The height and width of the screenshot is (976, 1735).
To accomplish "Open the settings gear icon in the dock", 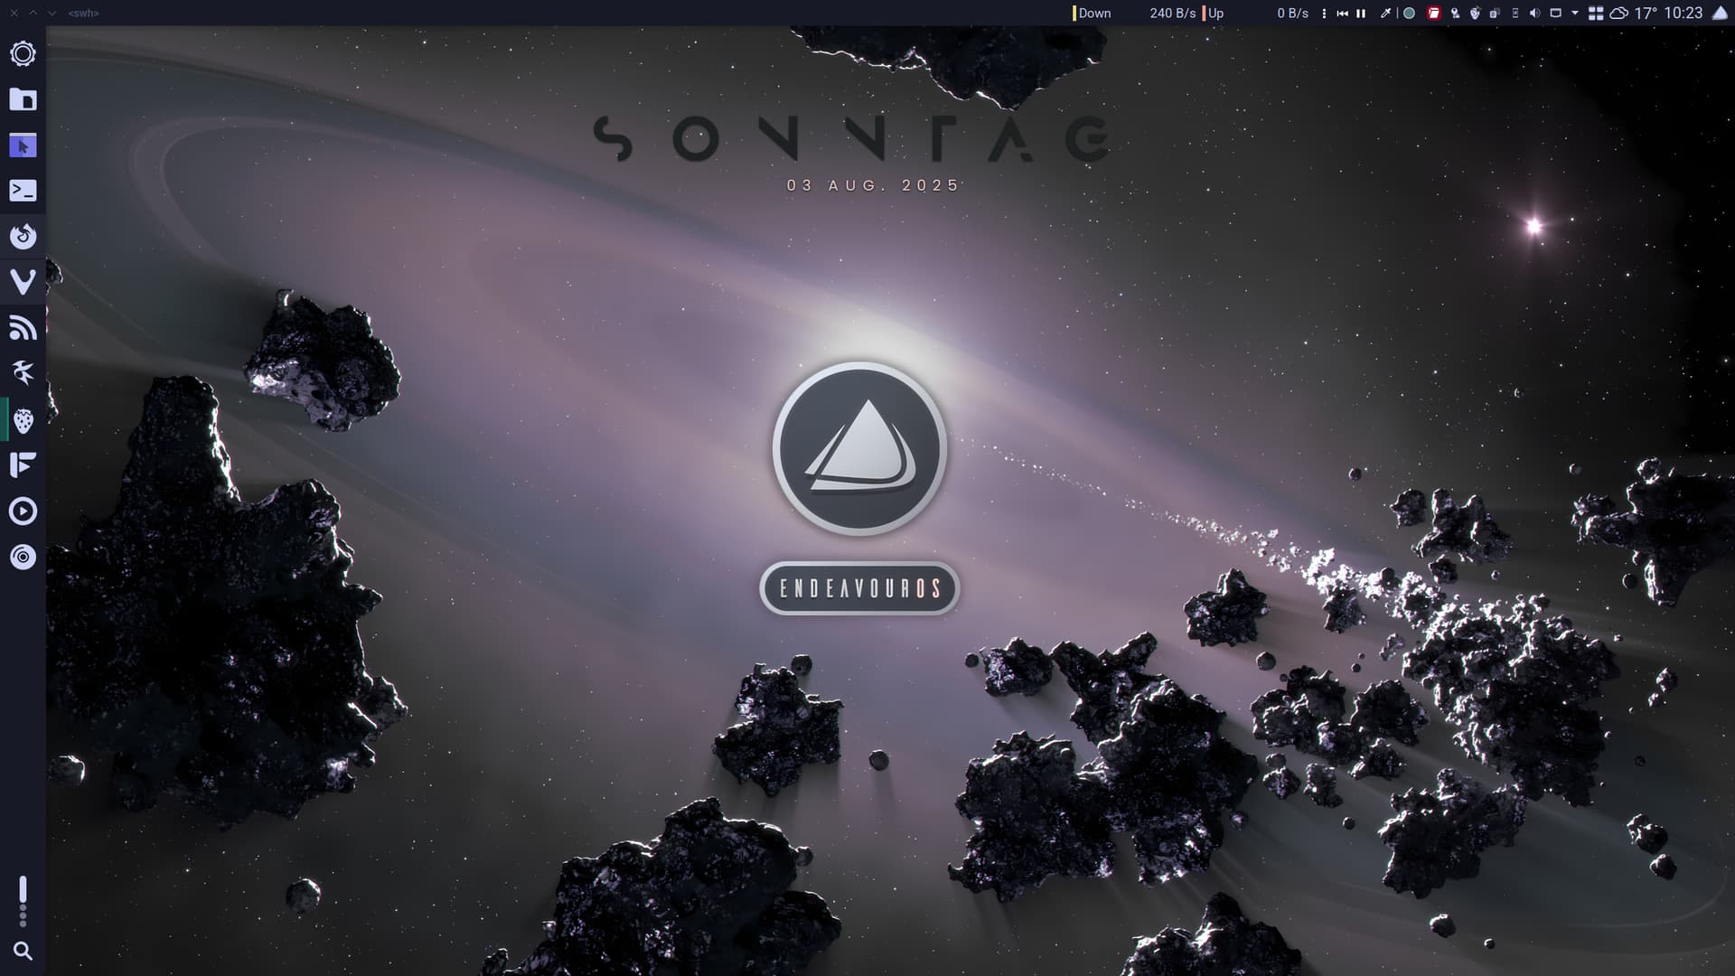I will [23, 54].
